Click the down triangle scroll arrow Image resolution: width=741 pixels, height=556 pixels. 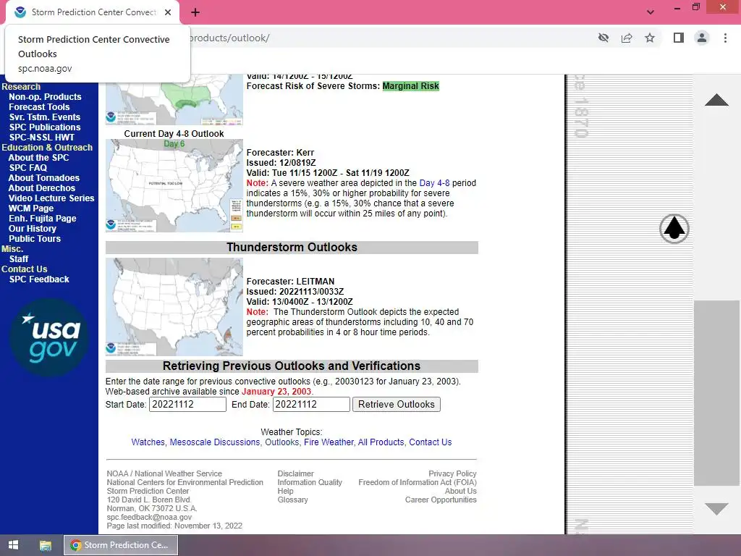pyautogui.click(x=716, y=509)
